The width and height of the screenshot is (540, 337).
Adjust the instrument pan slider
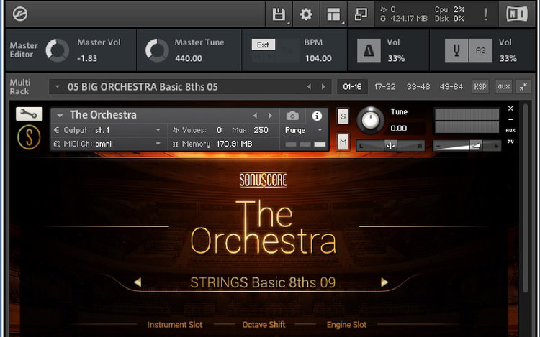(x=390, y=146)
